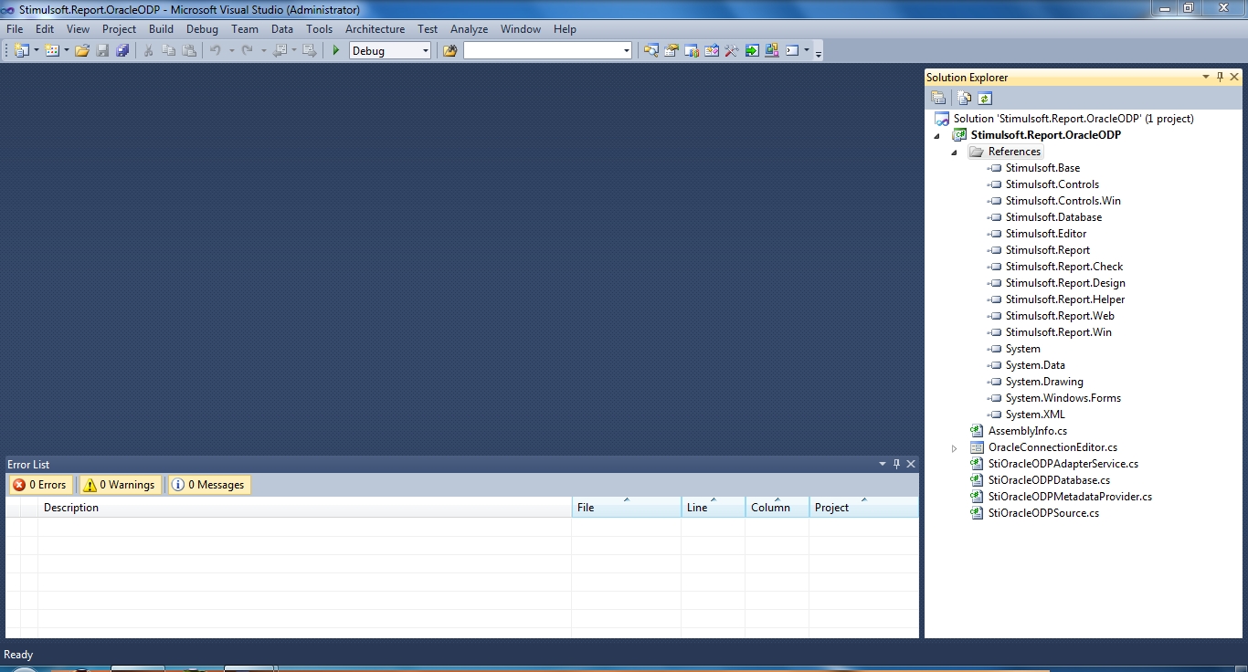Screen dimensions: 1248x672
Task: Click the Copy icon in toolbar
Action: click(x=168, y=51)
